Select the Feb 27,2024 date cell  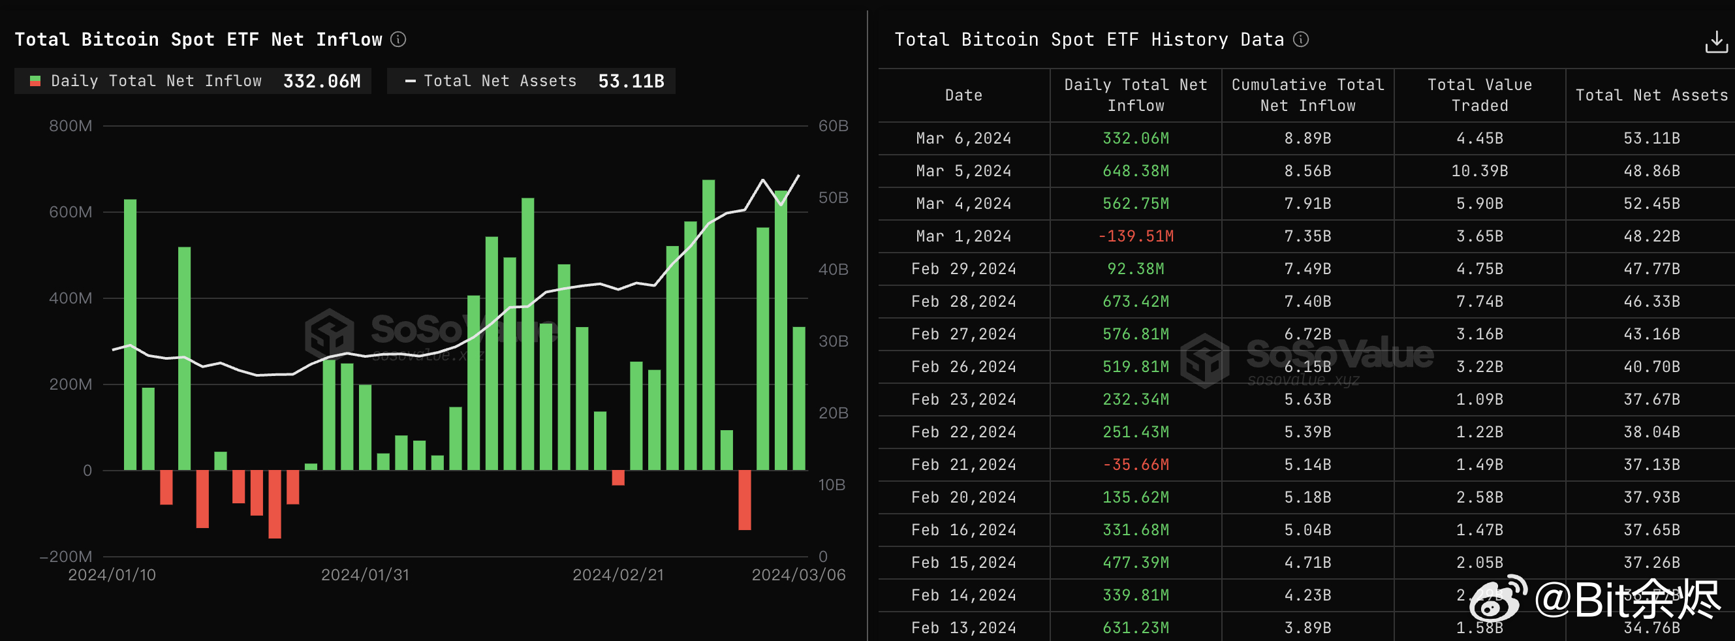[x=963, y=335]
